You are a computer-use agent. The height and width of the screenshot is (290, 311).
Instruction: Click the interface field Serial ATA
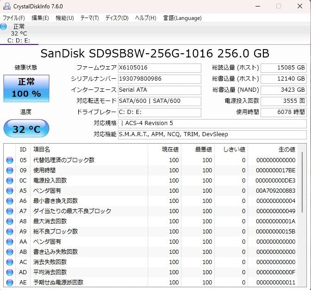[160, 90]
